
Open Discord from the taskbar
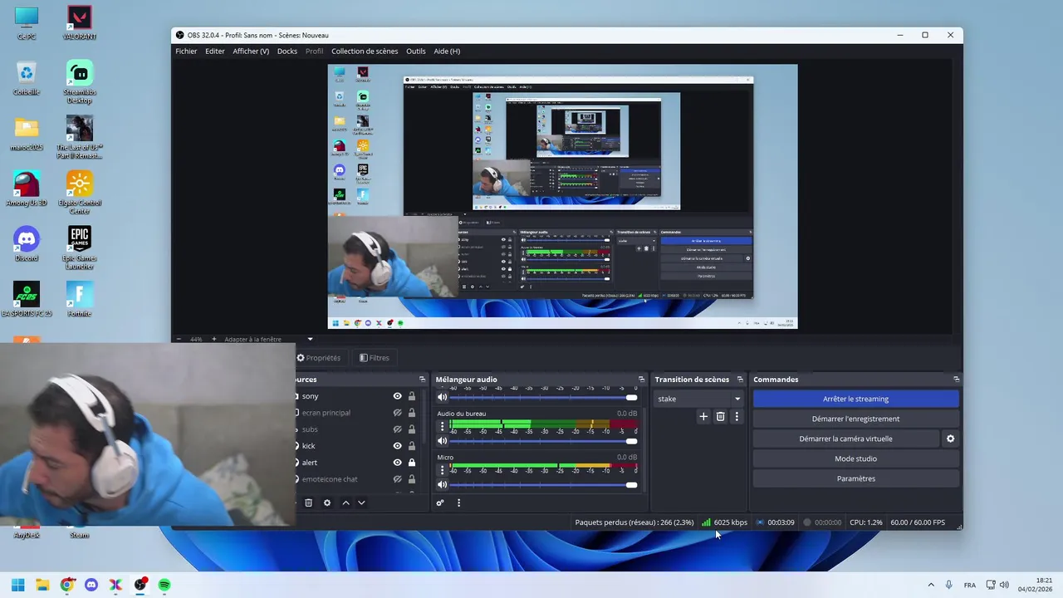click(91, 585)
